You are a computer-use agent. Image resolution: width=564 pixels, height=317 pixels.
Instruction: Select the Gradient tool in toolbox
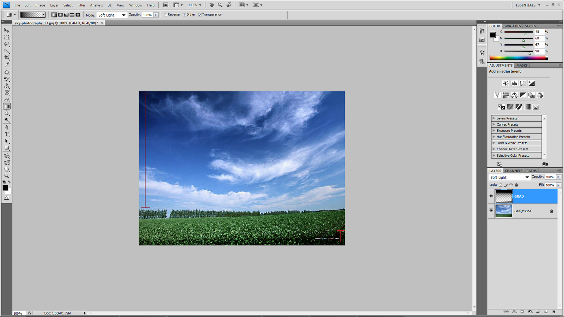click(7, 106)
